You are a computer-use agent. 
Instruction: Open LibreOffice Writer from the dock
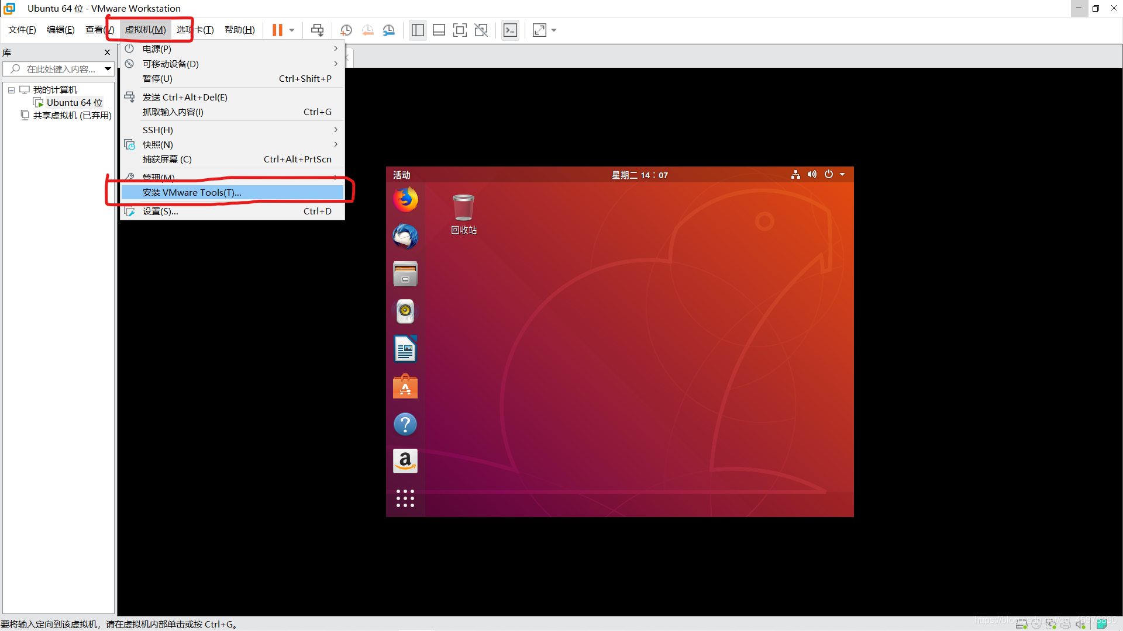coord(405,349)
